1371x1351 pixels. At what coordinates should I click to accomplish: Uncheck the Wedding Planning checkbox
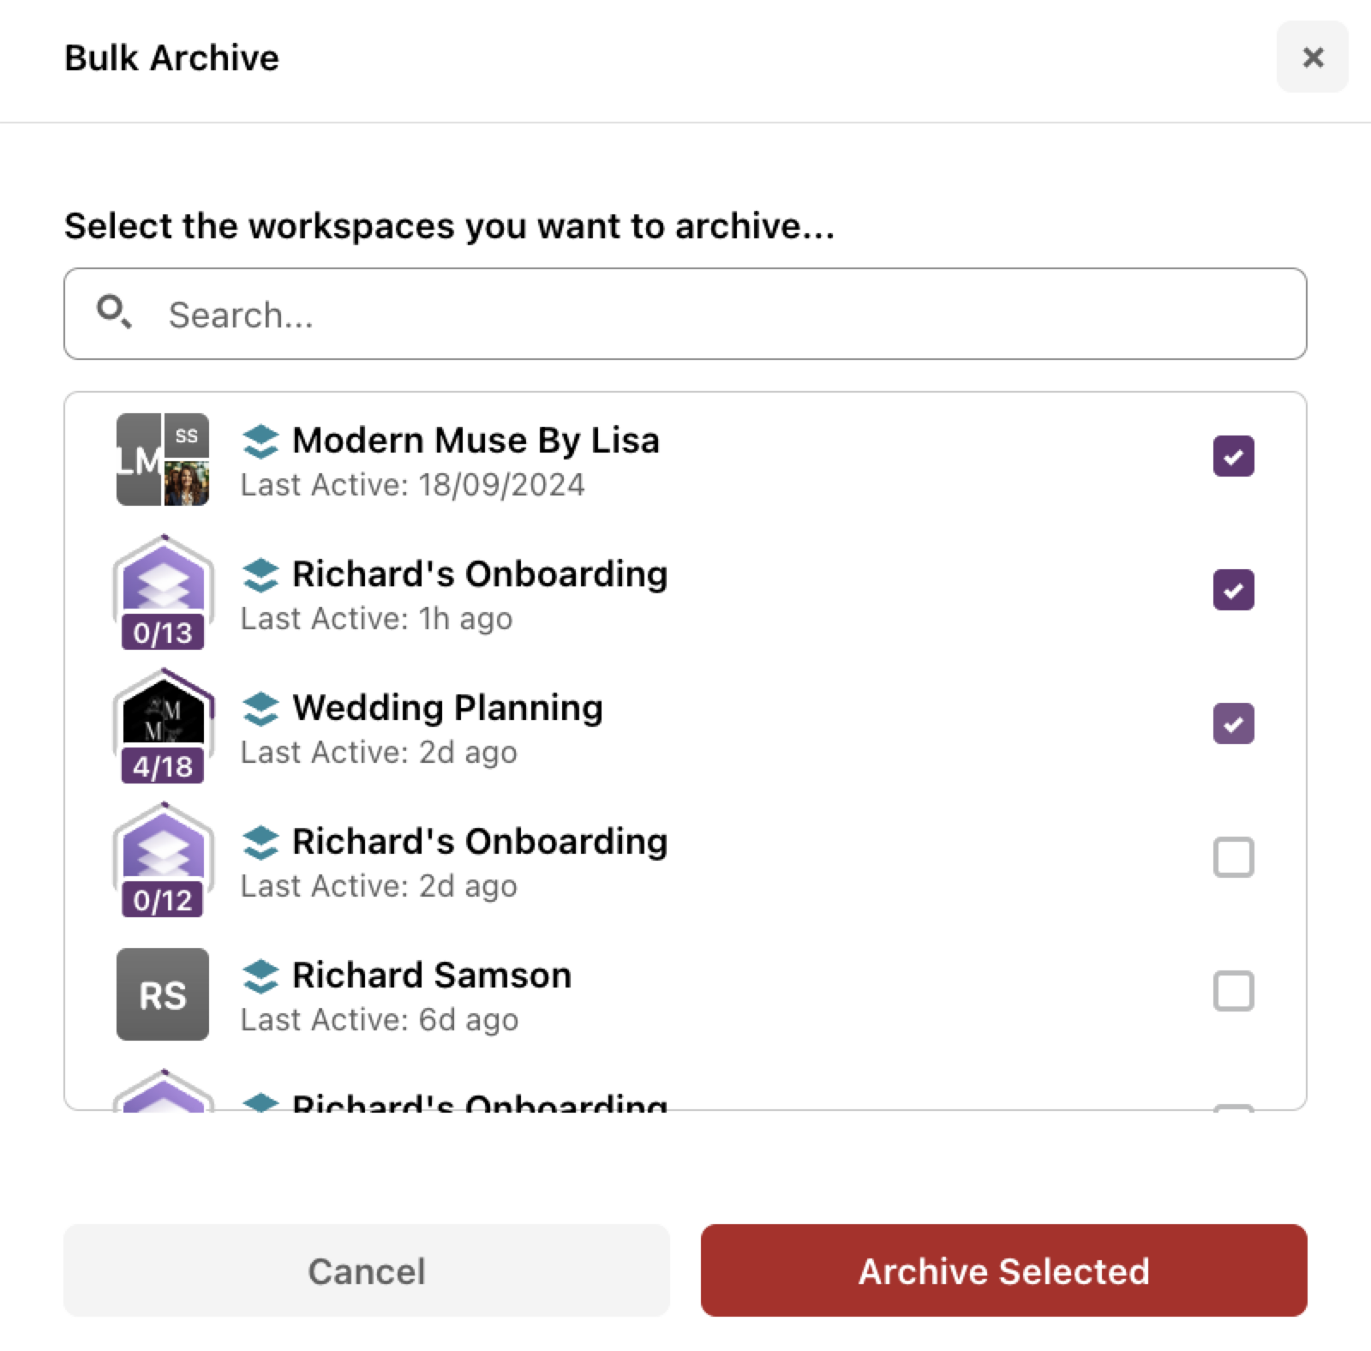click(x=1233, y=724)
